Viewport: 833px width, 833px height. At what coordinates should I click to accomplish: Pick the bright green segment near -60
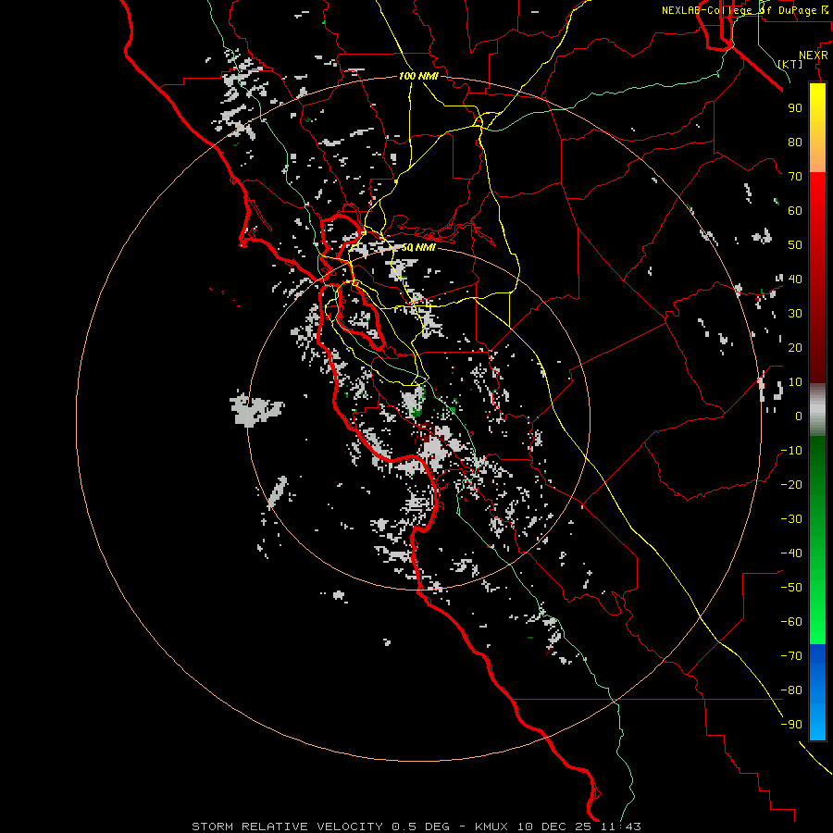pos(817,622)
